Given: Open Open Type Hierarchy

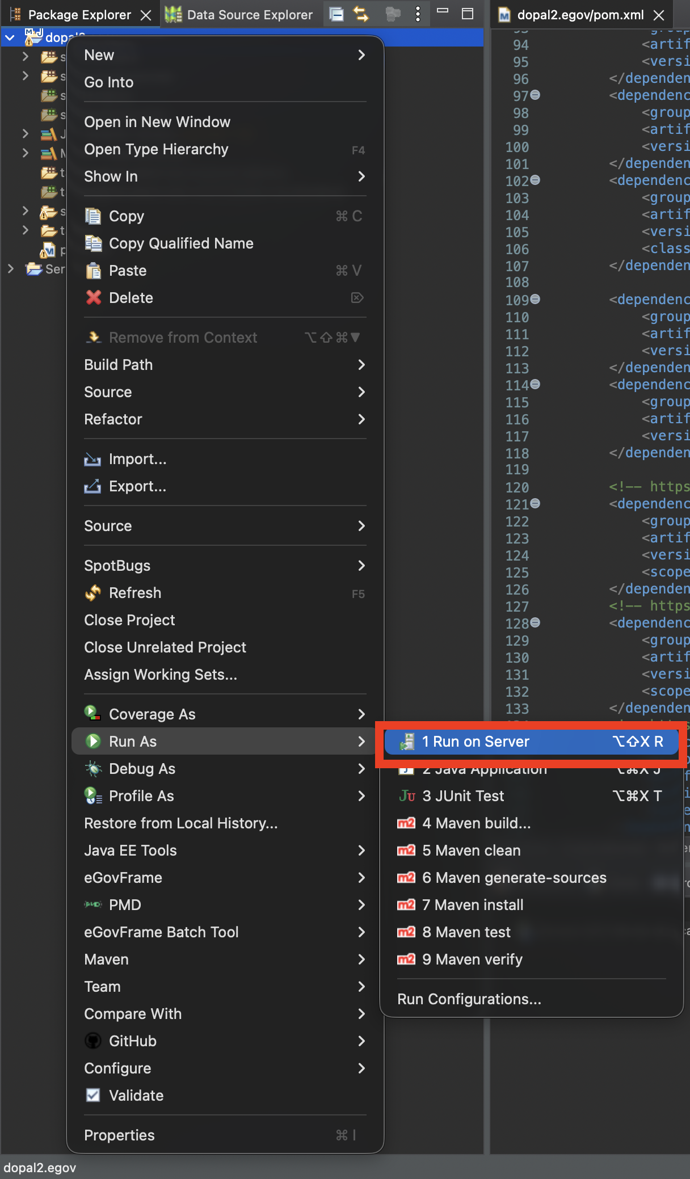Looking at the screenshot, I should (225, 149).
